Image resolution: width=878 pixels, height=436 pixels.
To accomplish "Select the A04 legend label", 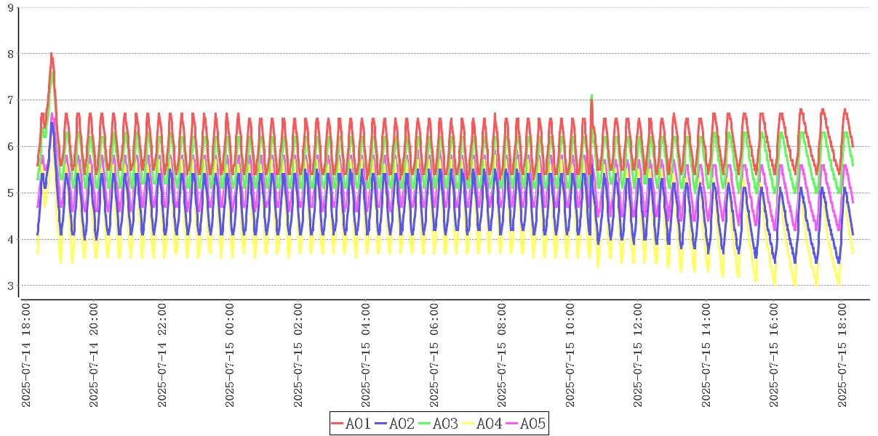I will (489, 424).
